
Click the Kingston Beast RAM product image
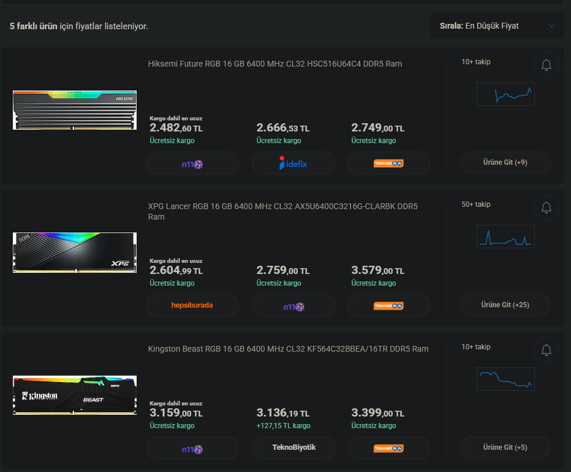(x=75, y=395)
